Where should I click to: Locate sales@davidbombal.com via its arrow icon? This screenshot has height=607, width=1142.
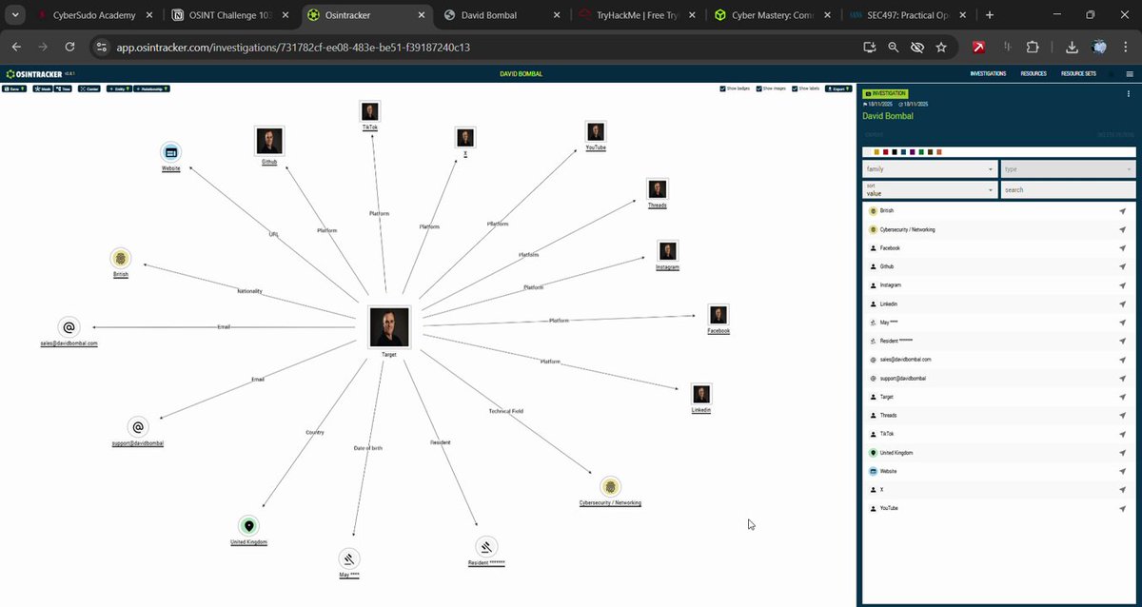(x=1123, y=360)
